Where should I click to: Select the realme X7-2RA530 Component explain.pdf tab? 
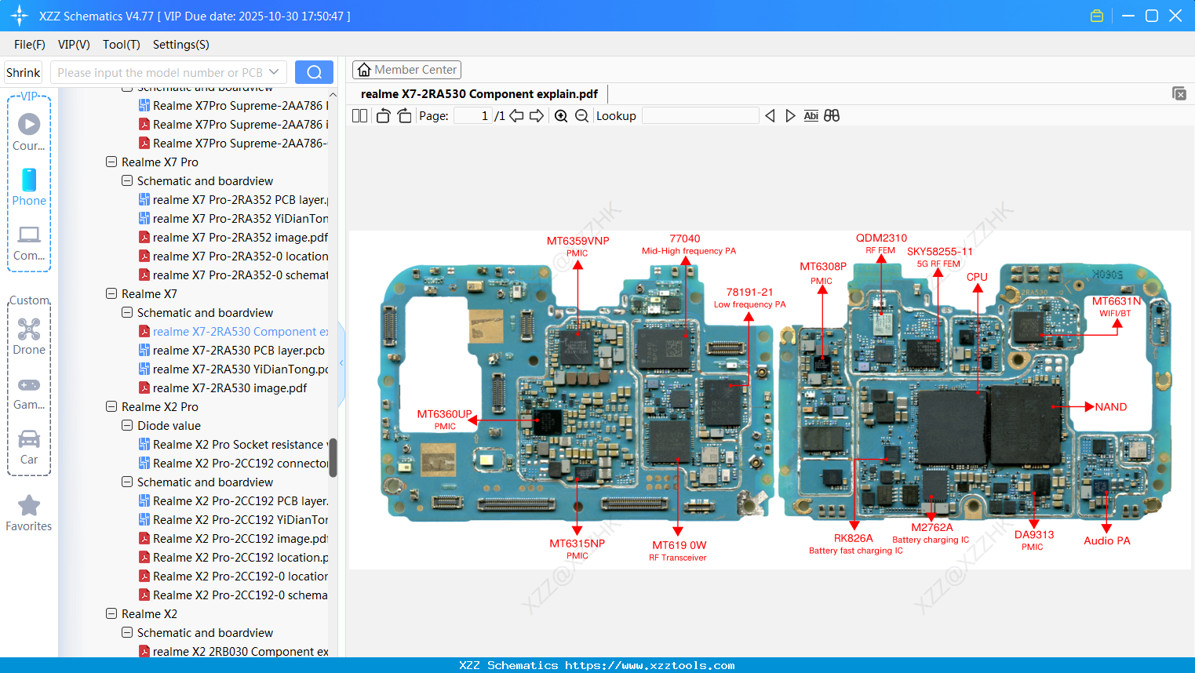pos(479,94)
